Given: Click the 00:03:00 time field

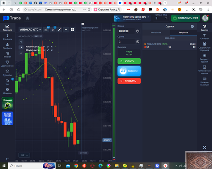Looking at the screenshot, I should pos(126,31).
